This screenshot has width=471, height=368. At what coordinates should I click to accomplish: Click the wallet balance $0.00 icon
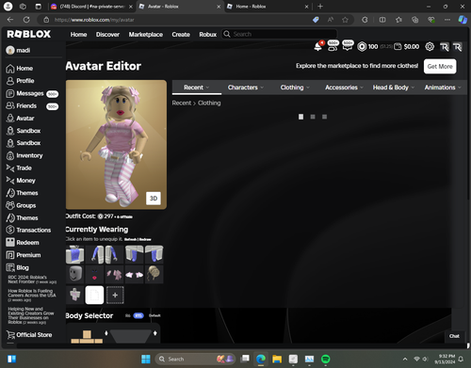click(x=398, y=47)
